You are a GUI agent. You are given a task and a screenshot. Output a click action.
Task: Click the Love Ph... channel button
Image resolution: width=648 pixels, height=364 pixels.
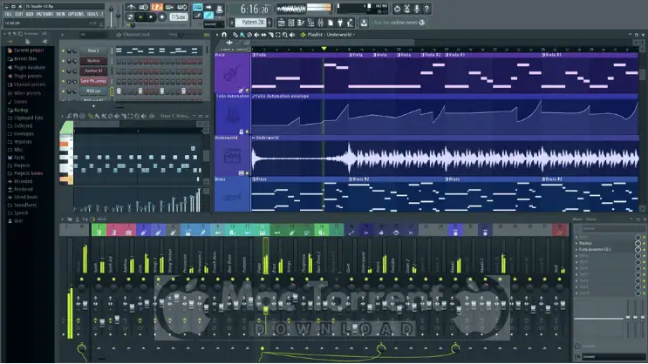pos(94,81)
